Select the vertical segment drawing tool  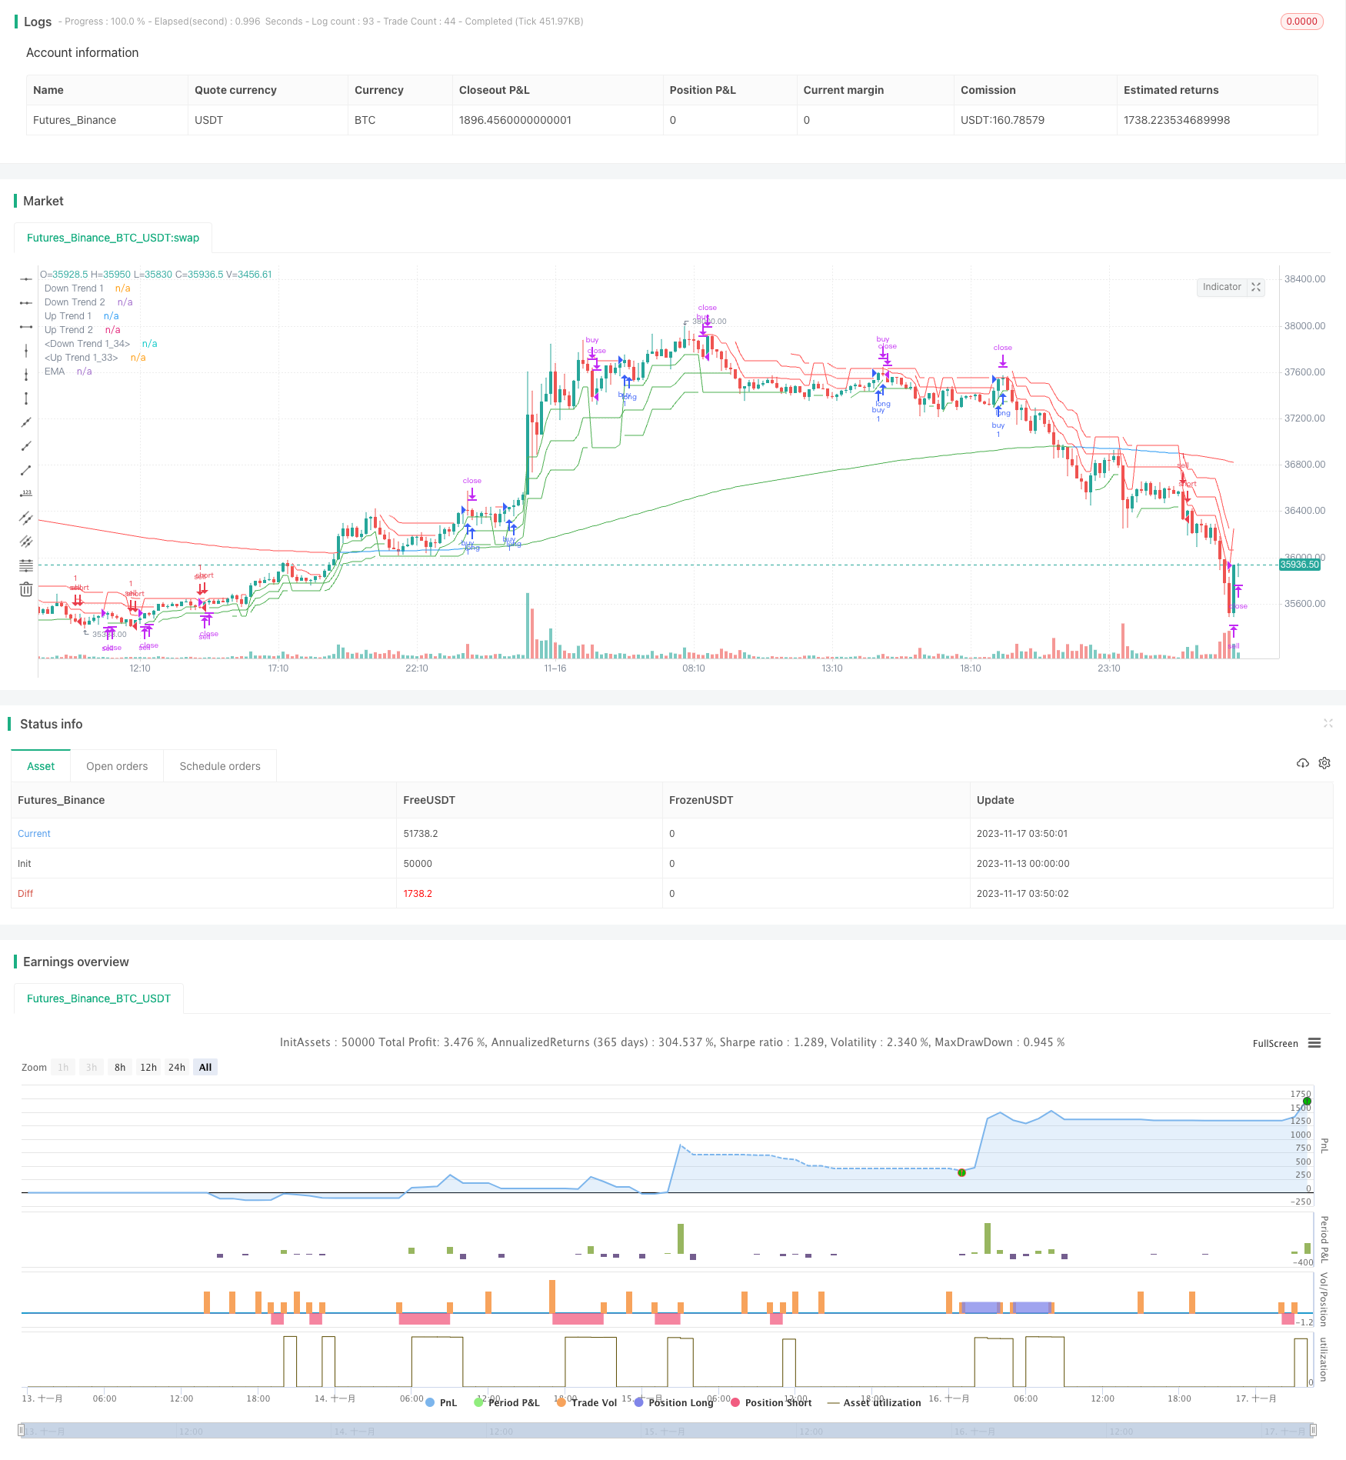click(26, 398)
